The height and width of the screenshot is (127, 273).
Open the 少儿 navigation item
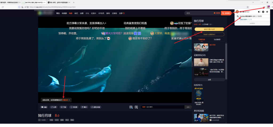coord(87,13)
